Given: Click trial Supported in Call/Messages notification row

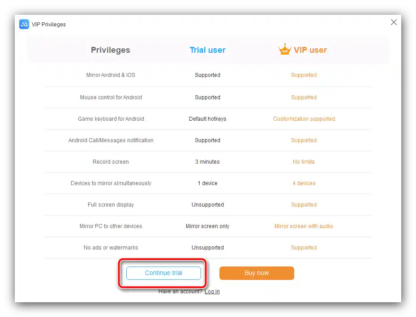Looking at the screenshot, I should coord(207,140).
